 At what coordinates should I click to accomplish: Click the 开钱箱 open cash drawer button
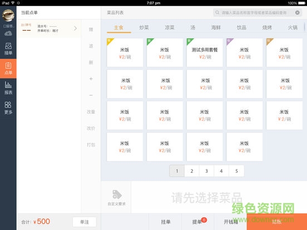(x=231, y=222)
